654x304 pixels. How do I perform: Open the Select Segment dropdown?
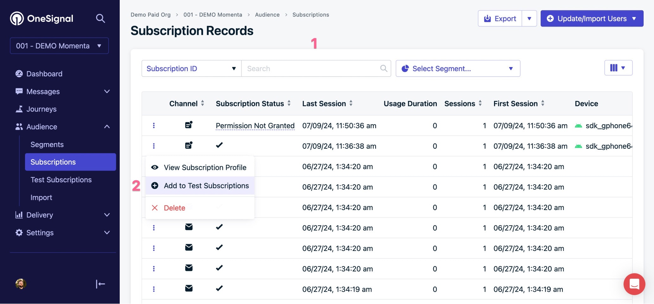click(x=458, y=68)
